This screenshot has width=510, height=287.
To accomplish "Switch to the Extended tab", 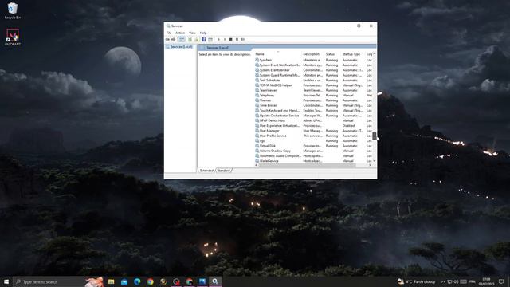I will pos(206,171).
